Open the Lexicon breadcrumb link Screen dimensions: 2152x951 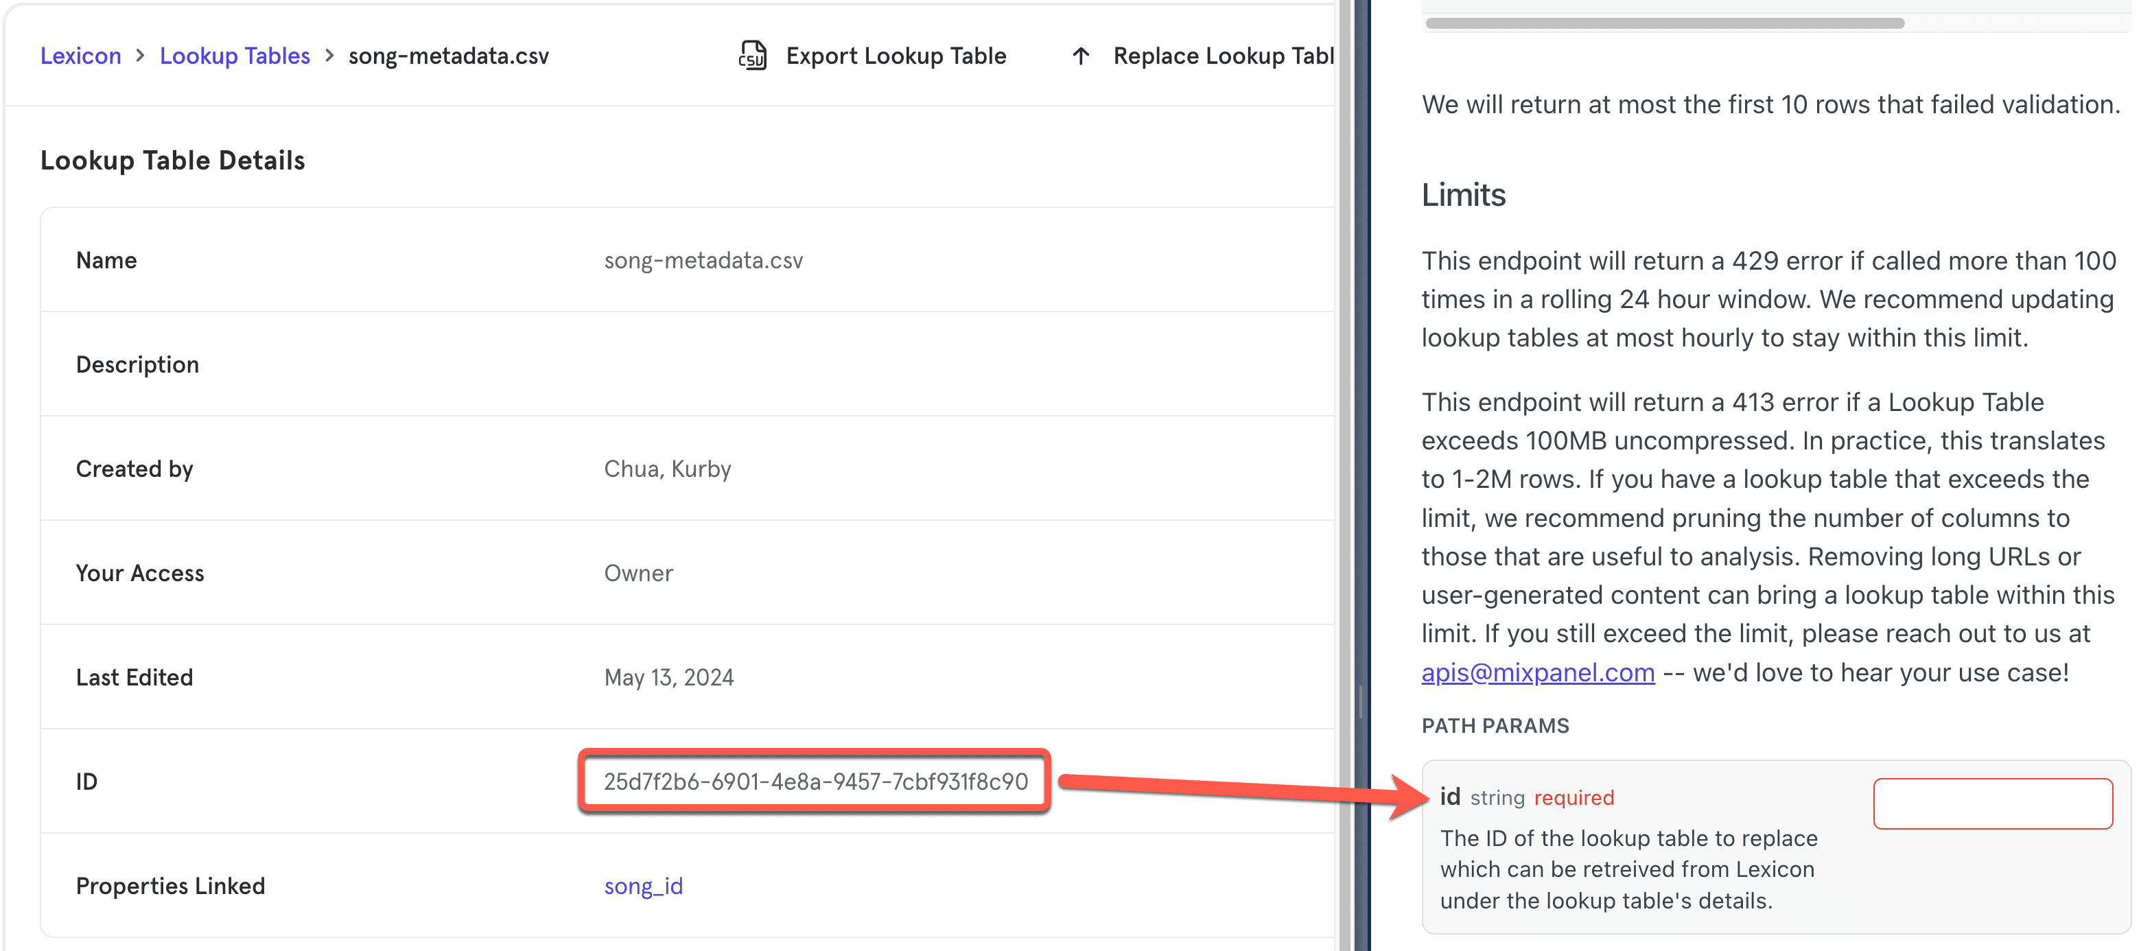point(80,56)
